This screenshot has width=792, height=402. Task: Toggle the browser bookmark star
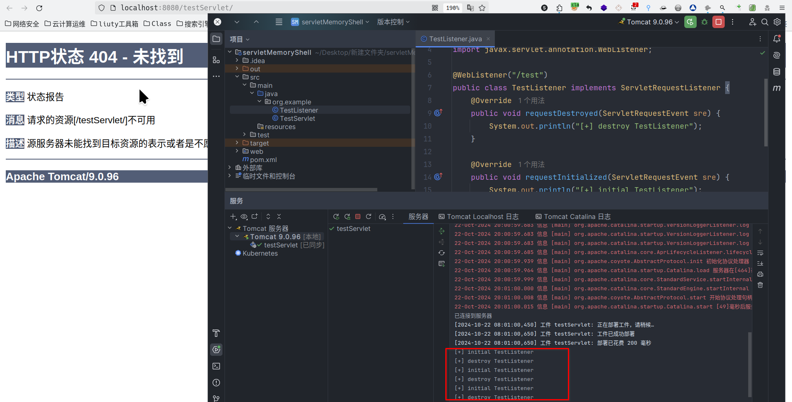(482, 8)
